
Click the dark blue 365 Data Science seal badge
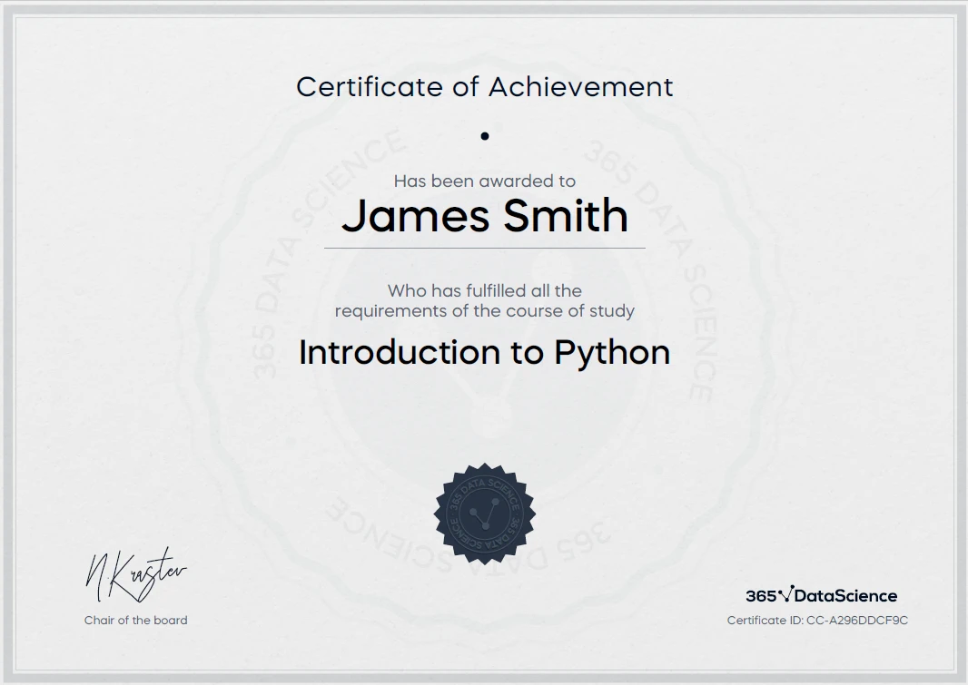pyautogui.click(x=484, y=514)
